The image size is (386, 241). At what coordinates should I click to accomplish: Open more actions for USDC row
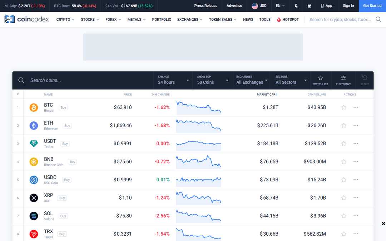pyautogui.click(x=356, y=180)
